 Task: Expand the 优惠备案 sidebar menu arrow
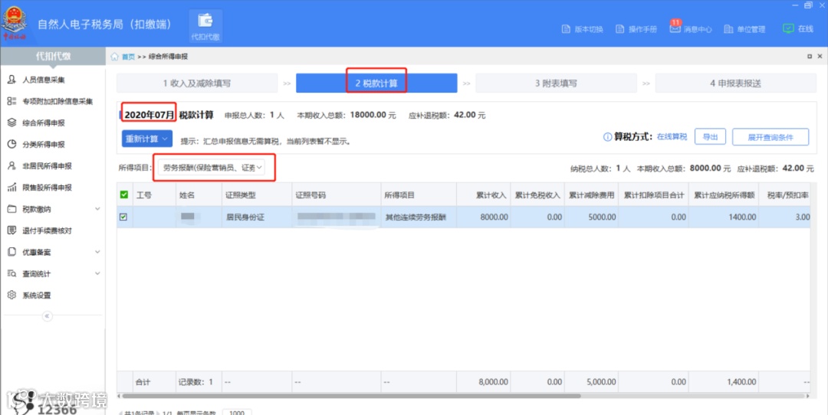(x=97, y=252)
